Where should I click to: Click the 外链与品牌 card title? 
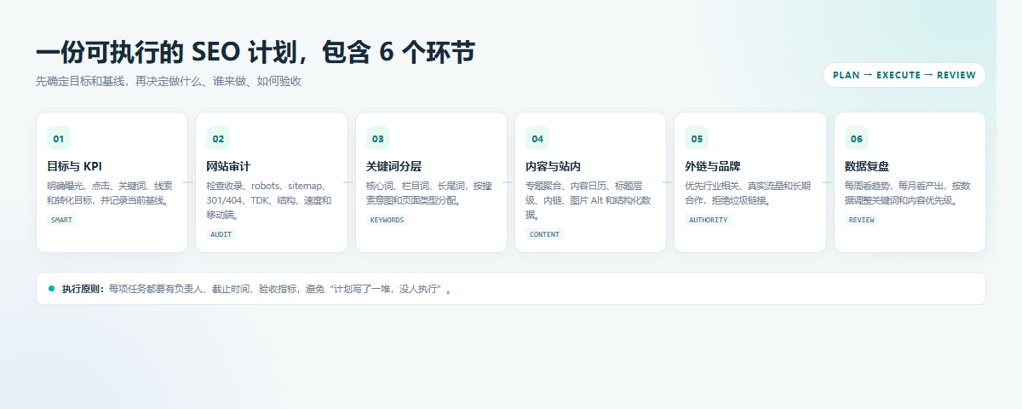coord(712,166)
